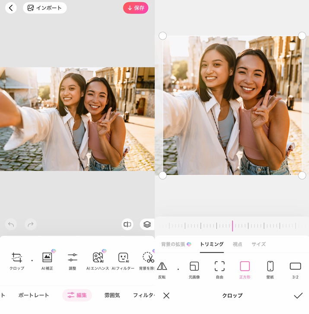Open the AI補正 auto-correct tool

pyautogui.click(x=47, y=261)
